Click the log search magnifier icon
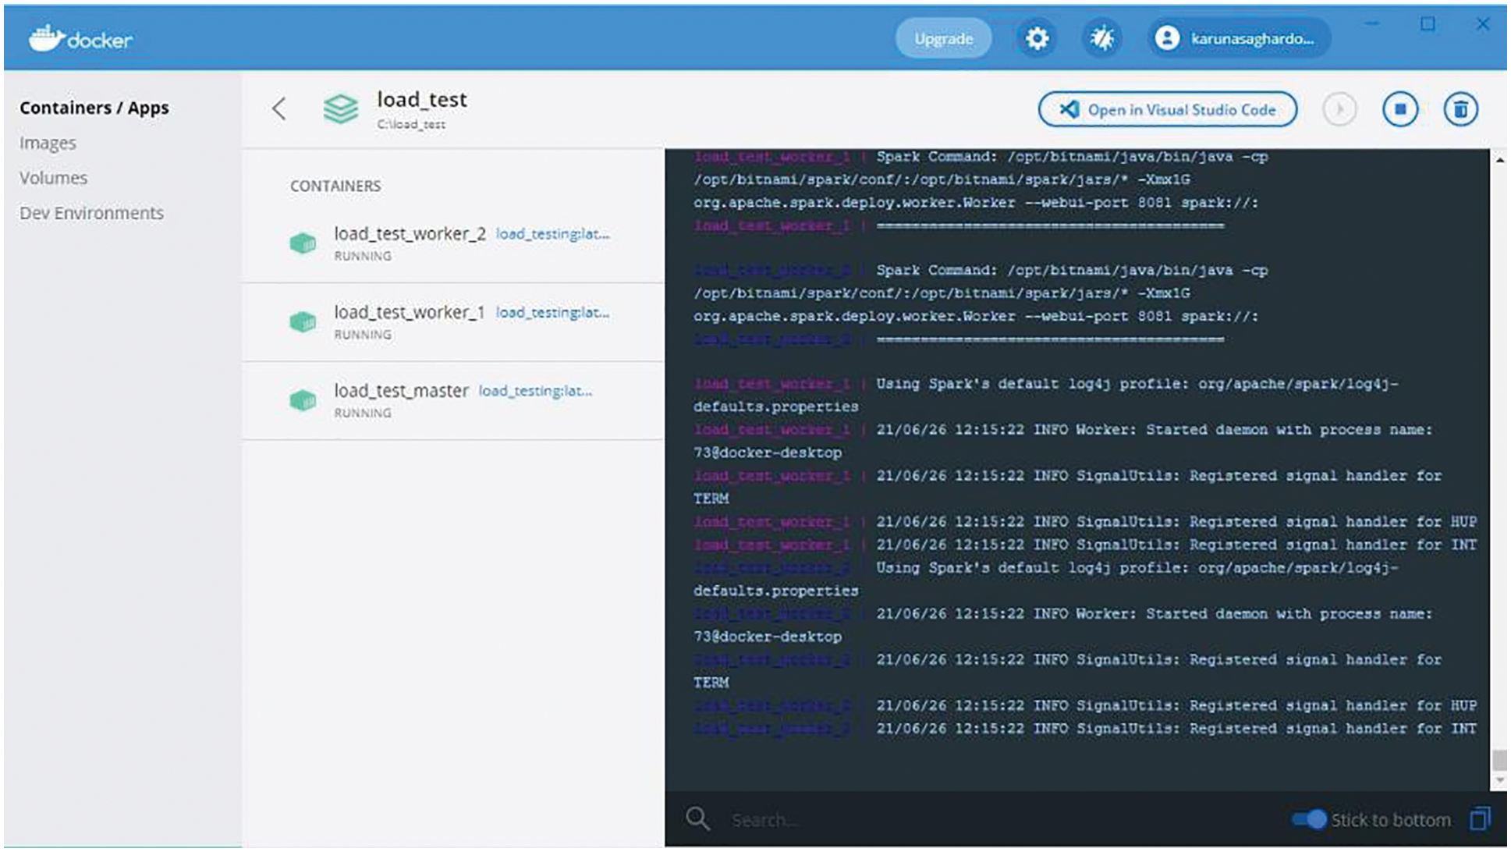1511x852 pixels. tap(697, 818)
